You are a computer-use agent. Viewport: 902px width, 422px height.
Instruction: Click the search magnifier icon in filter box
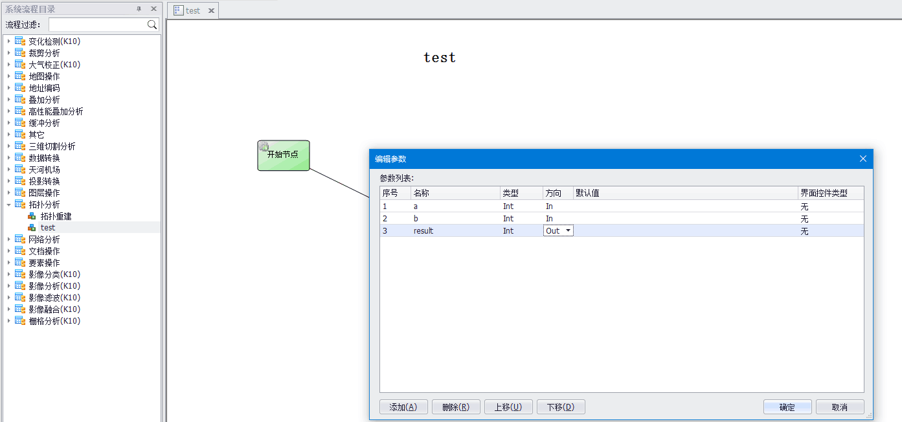152,25
